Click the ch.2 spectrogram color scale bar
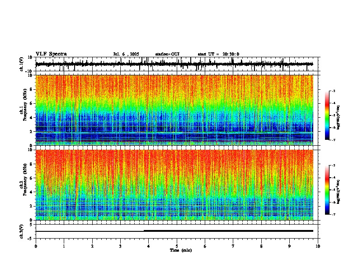Image resolution: width=358 pixels, height=276 pixels. pyautogui.click(x=327, y=190)
